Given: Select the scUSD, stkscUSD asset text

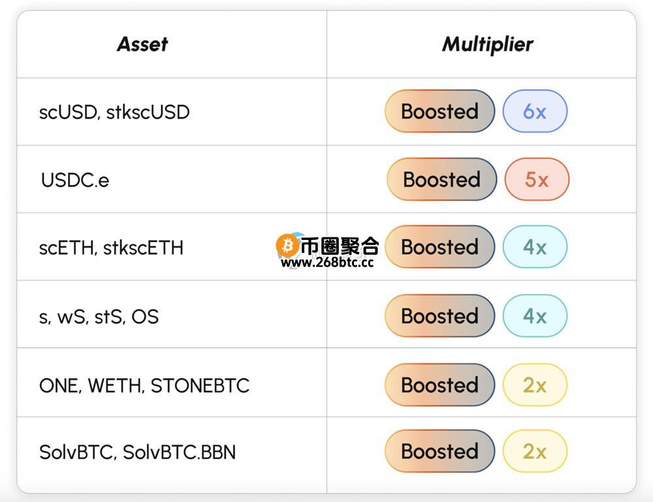Looking at the screenshot, I should click(114, 112).
